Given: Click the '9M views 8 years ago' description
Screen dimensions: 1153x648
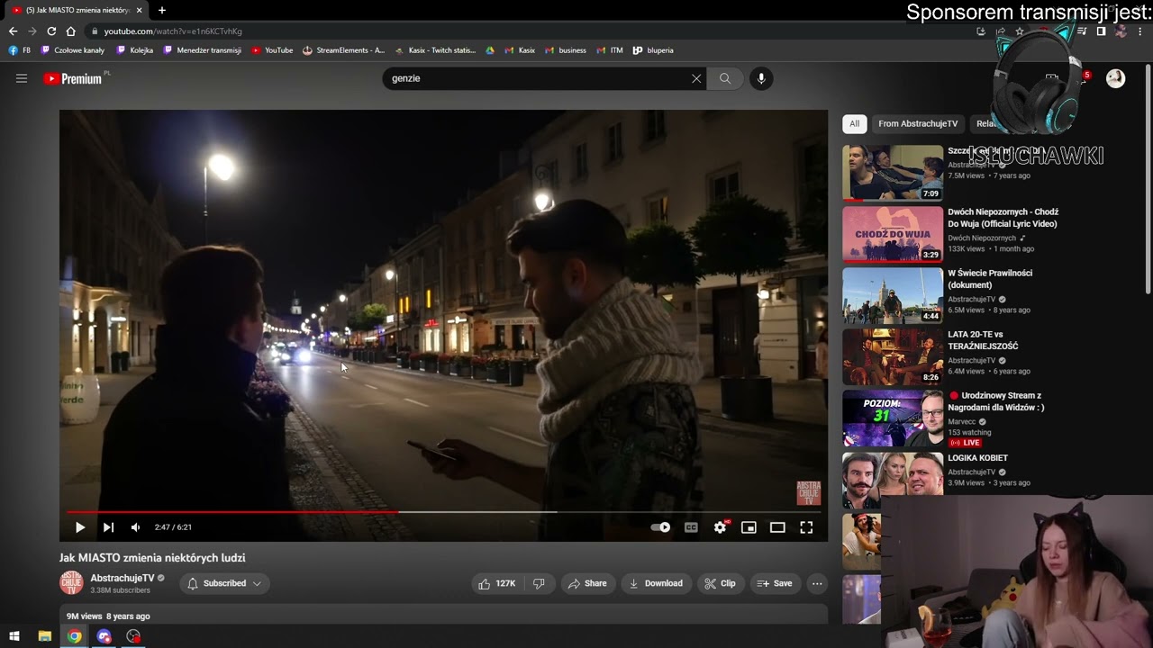Looking at the screenshot, I should pos(108,616).
